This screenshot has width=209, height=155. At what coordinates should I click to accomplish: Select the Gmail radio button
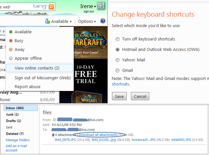[118, 70]
